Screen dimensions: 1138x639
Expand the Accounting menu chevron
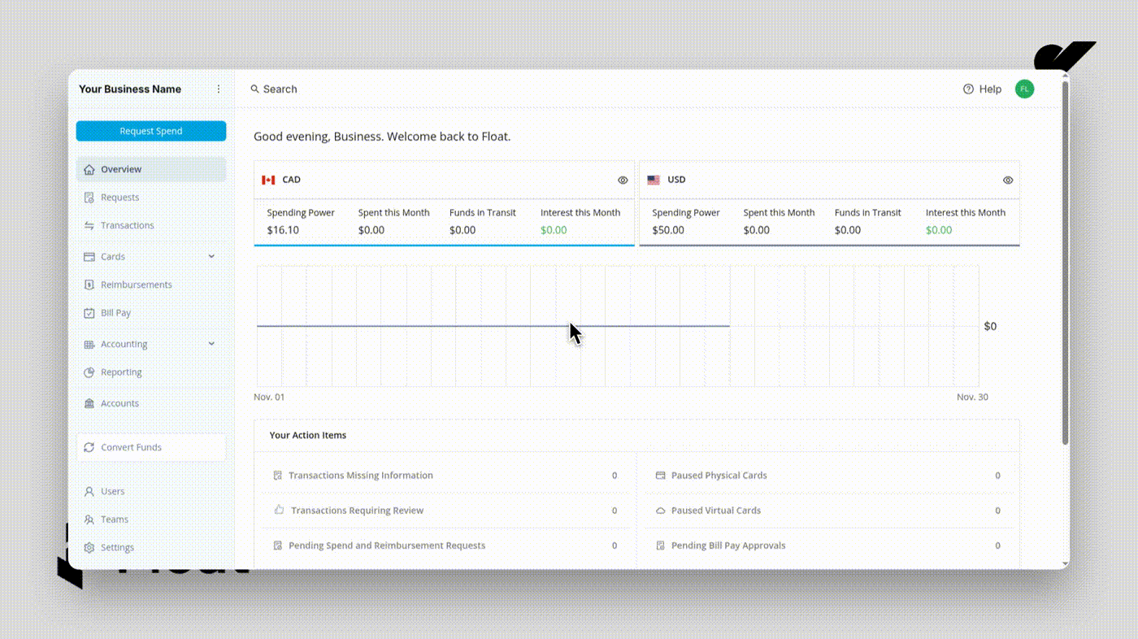pyautogui.click(x=211, y=345)
